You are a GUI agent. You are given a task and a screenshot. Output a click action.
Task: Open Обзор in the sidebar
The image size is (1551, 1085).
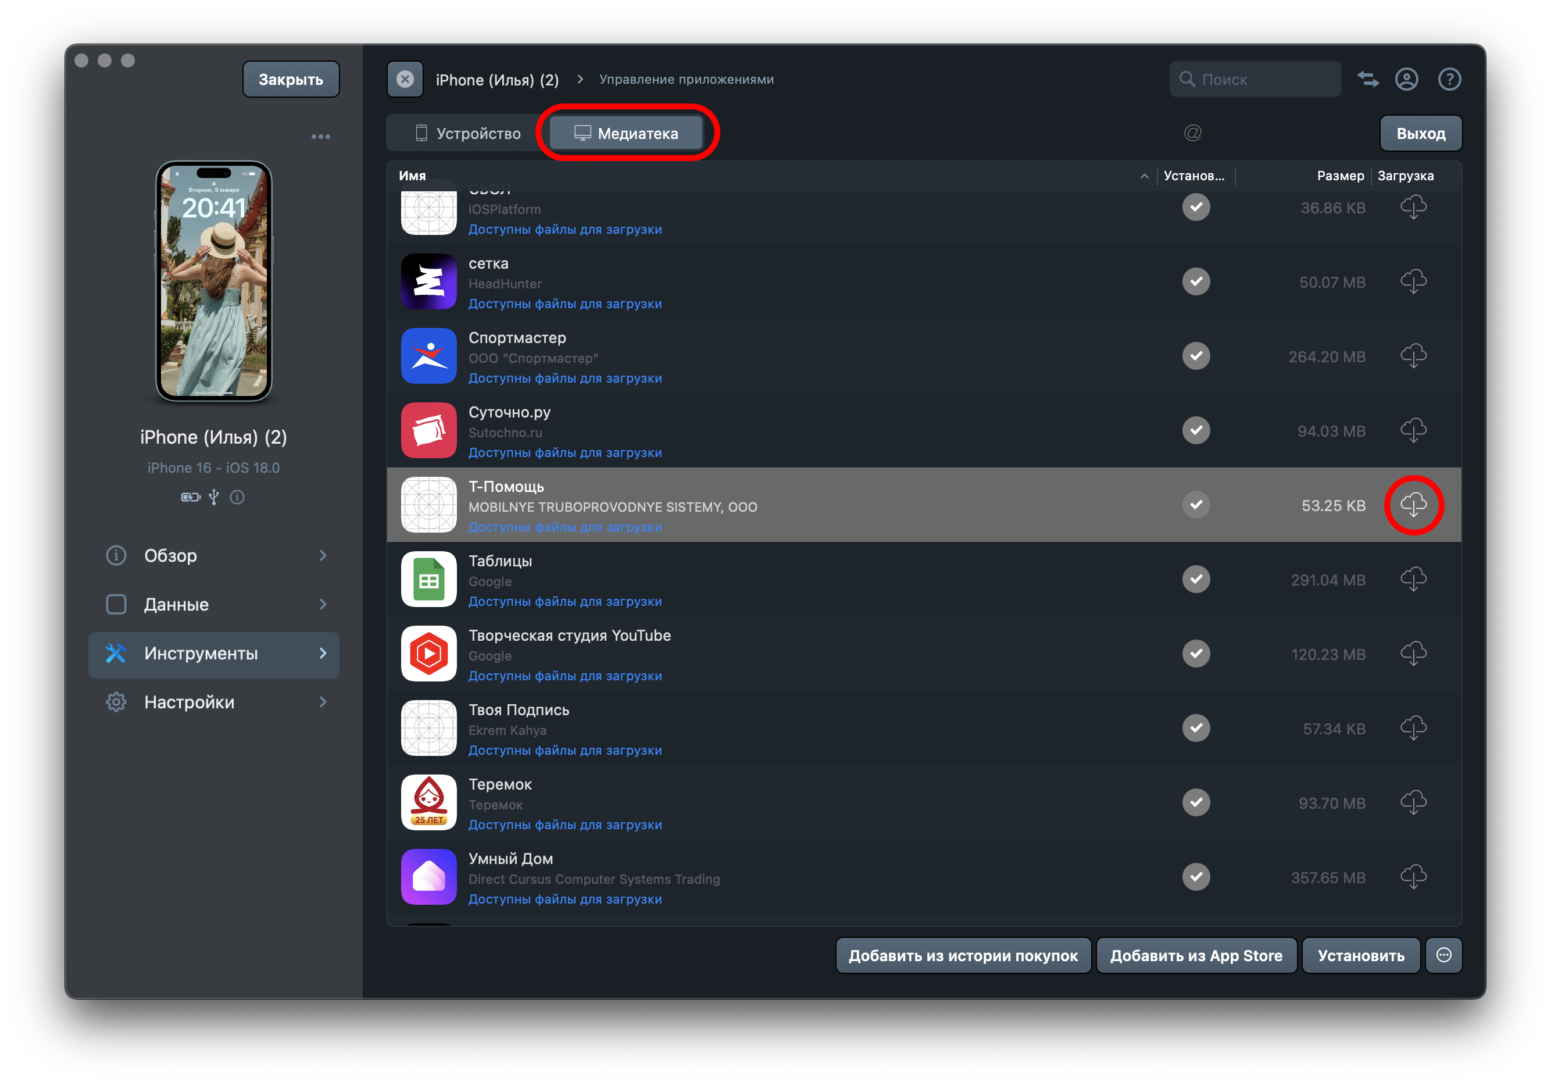point(213,555)
